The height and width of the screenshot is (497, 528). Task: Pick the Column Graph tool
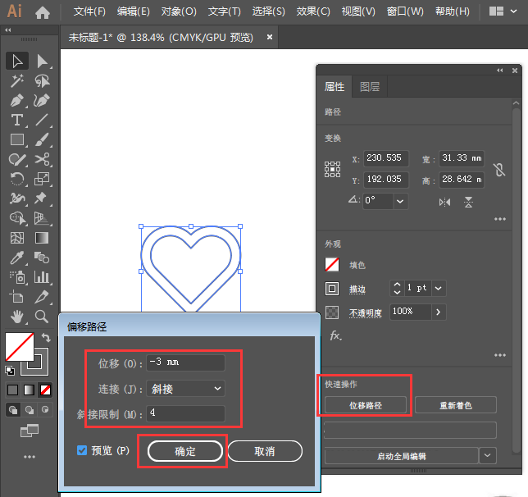42,277
